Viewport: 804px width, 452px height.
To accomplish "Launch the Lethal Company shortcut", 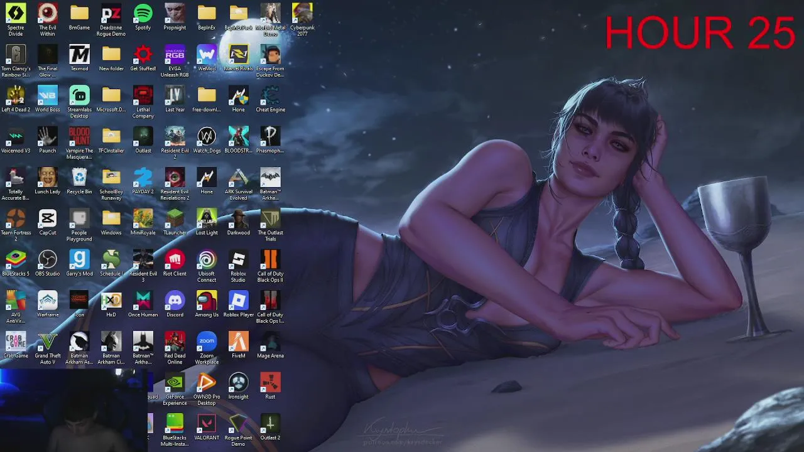I will [143, 95].
